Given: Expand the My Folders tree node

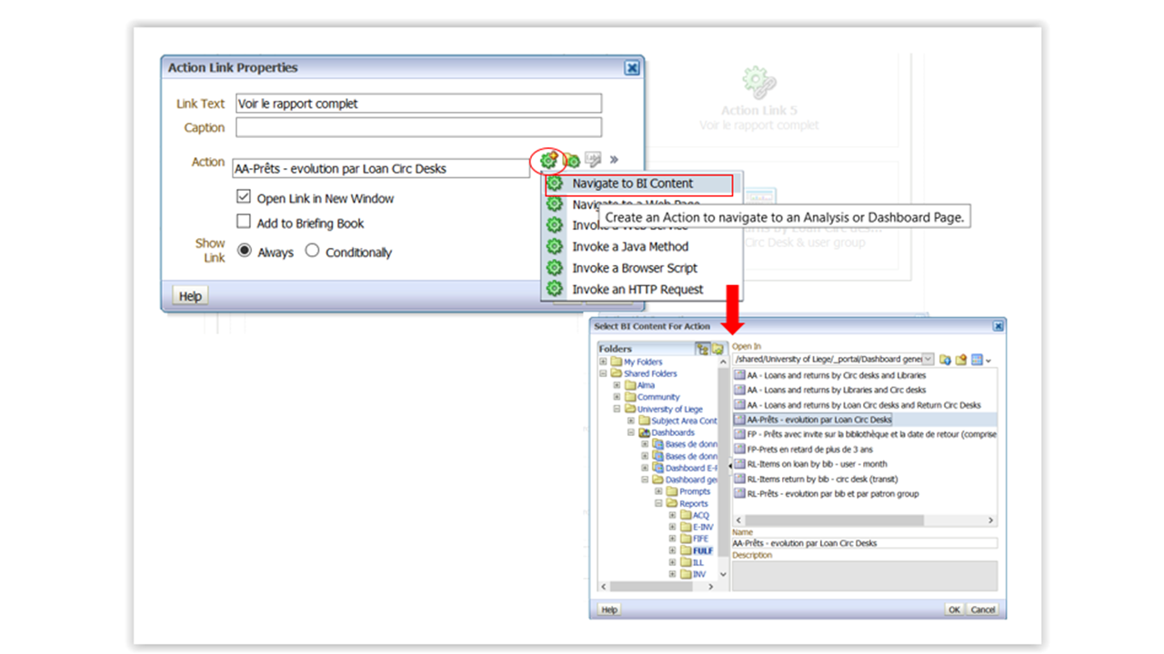Looking at the screenshot, I should click(x=604, y=362).
